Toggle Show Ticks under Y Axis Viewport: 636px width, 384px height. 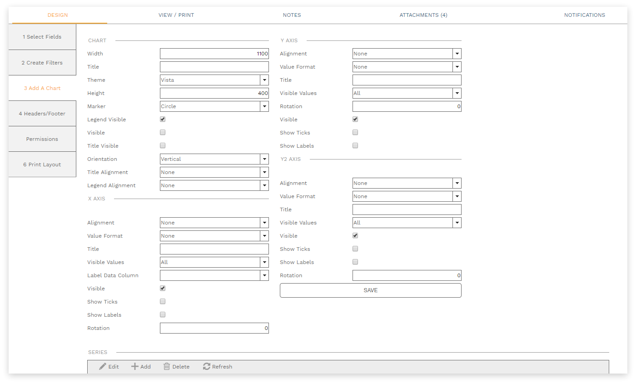click(355, 133)
